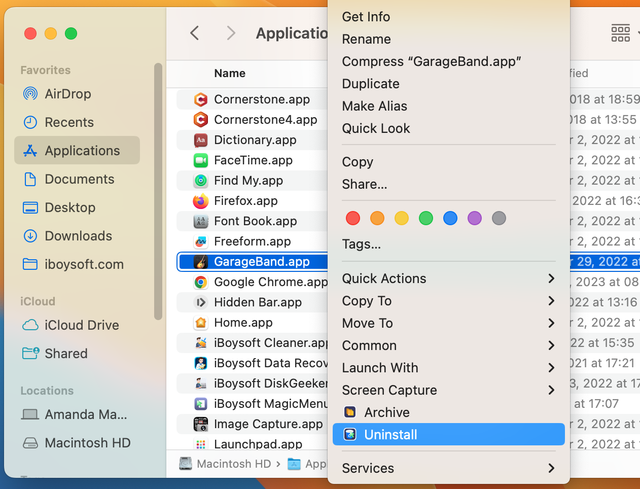Click the Google Chrome app icon
Image resolution: width=640 pixels, height=489 pixels.
[201, 283]
